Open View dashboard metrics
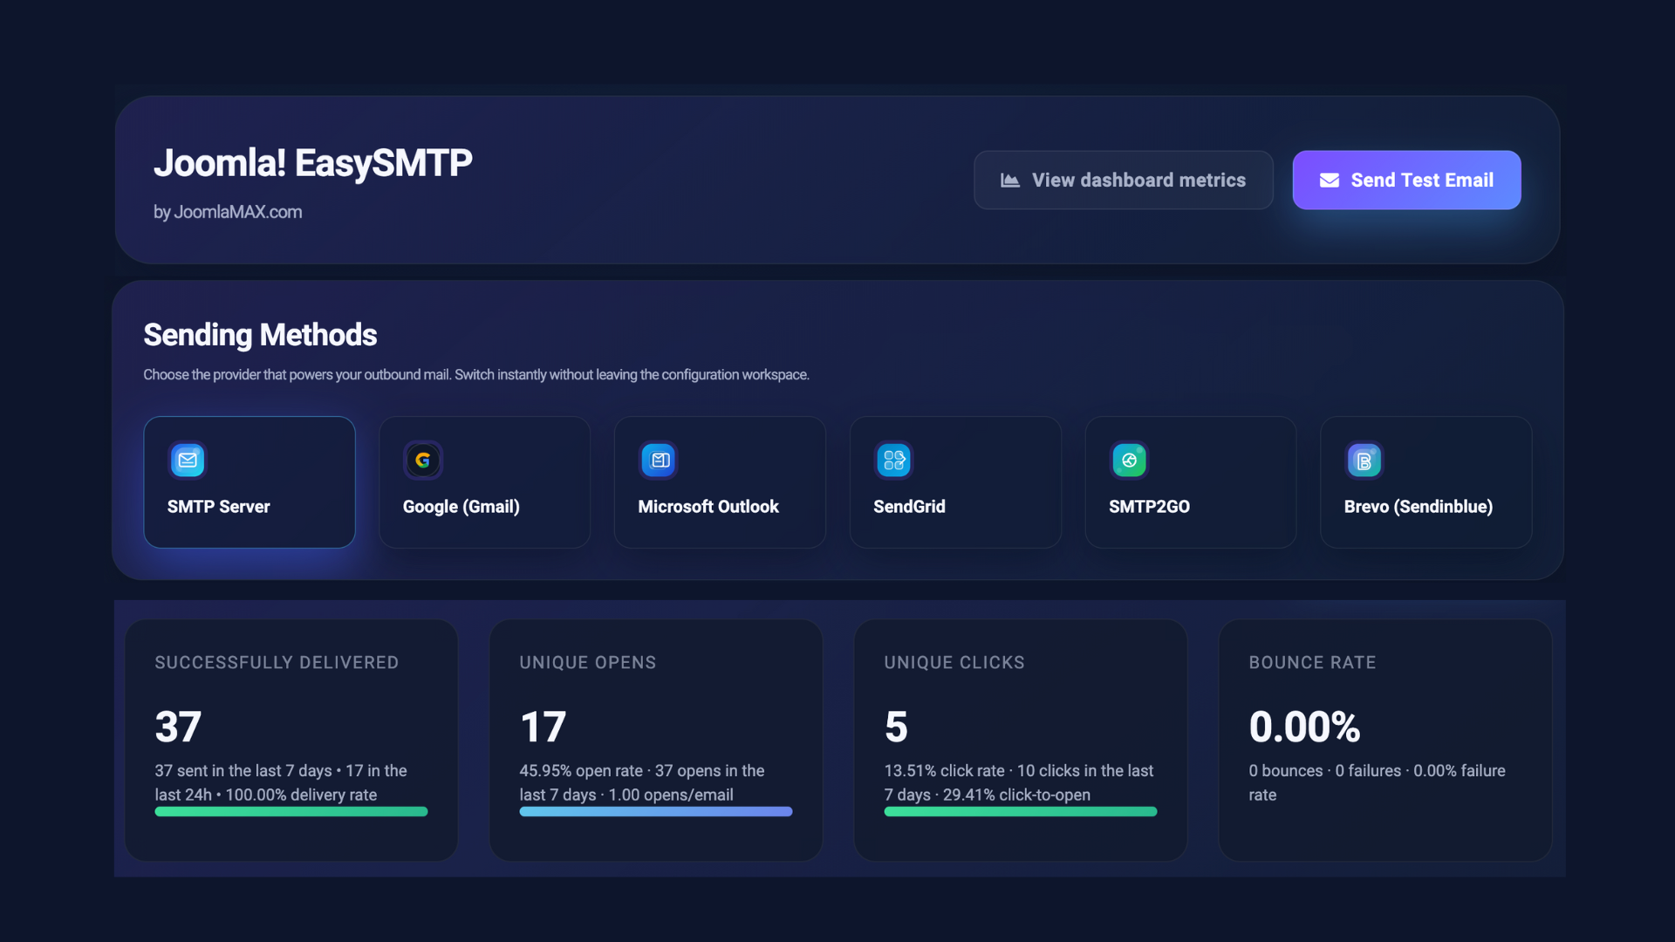This screenshot has width=1675, height=942. (x=1123, y=180)
